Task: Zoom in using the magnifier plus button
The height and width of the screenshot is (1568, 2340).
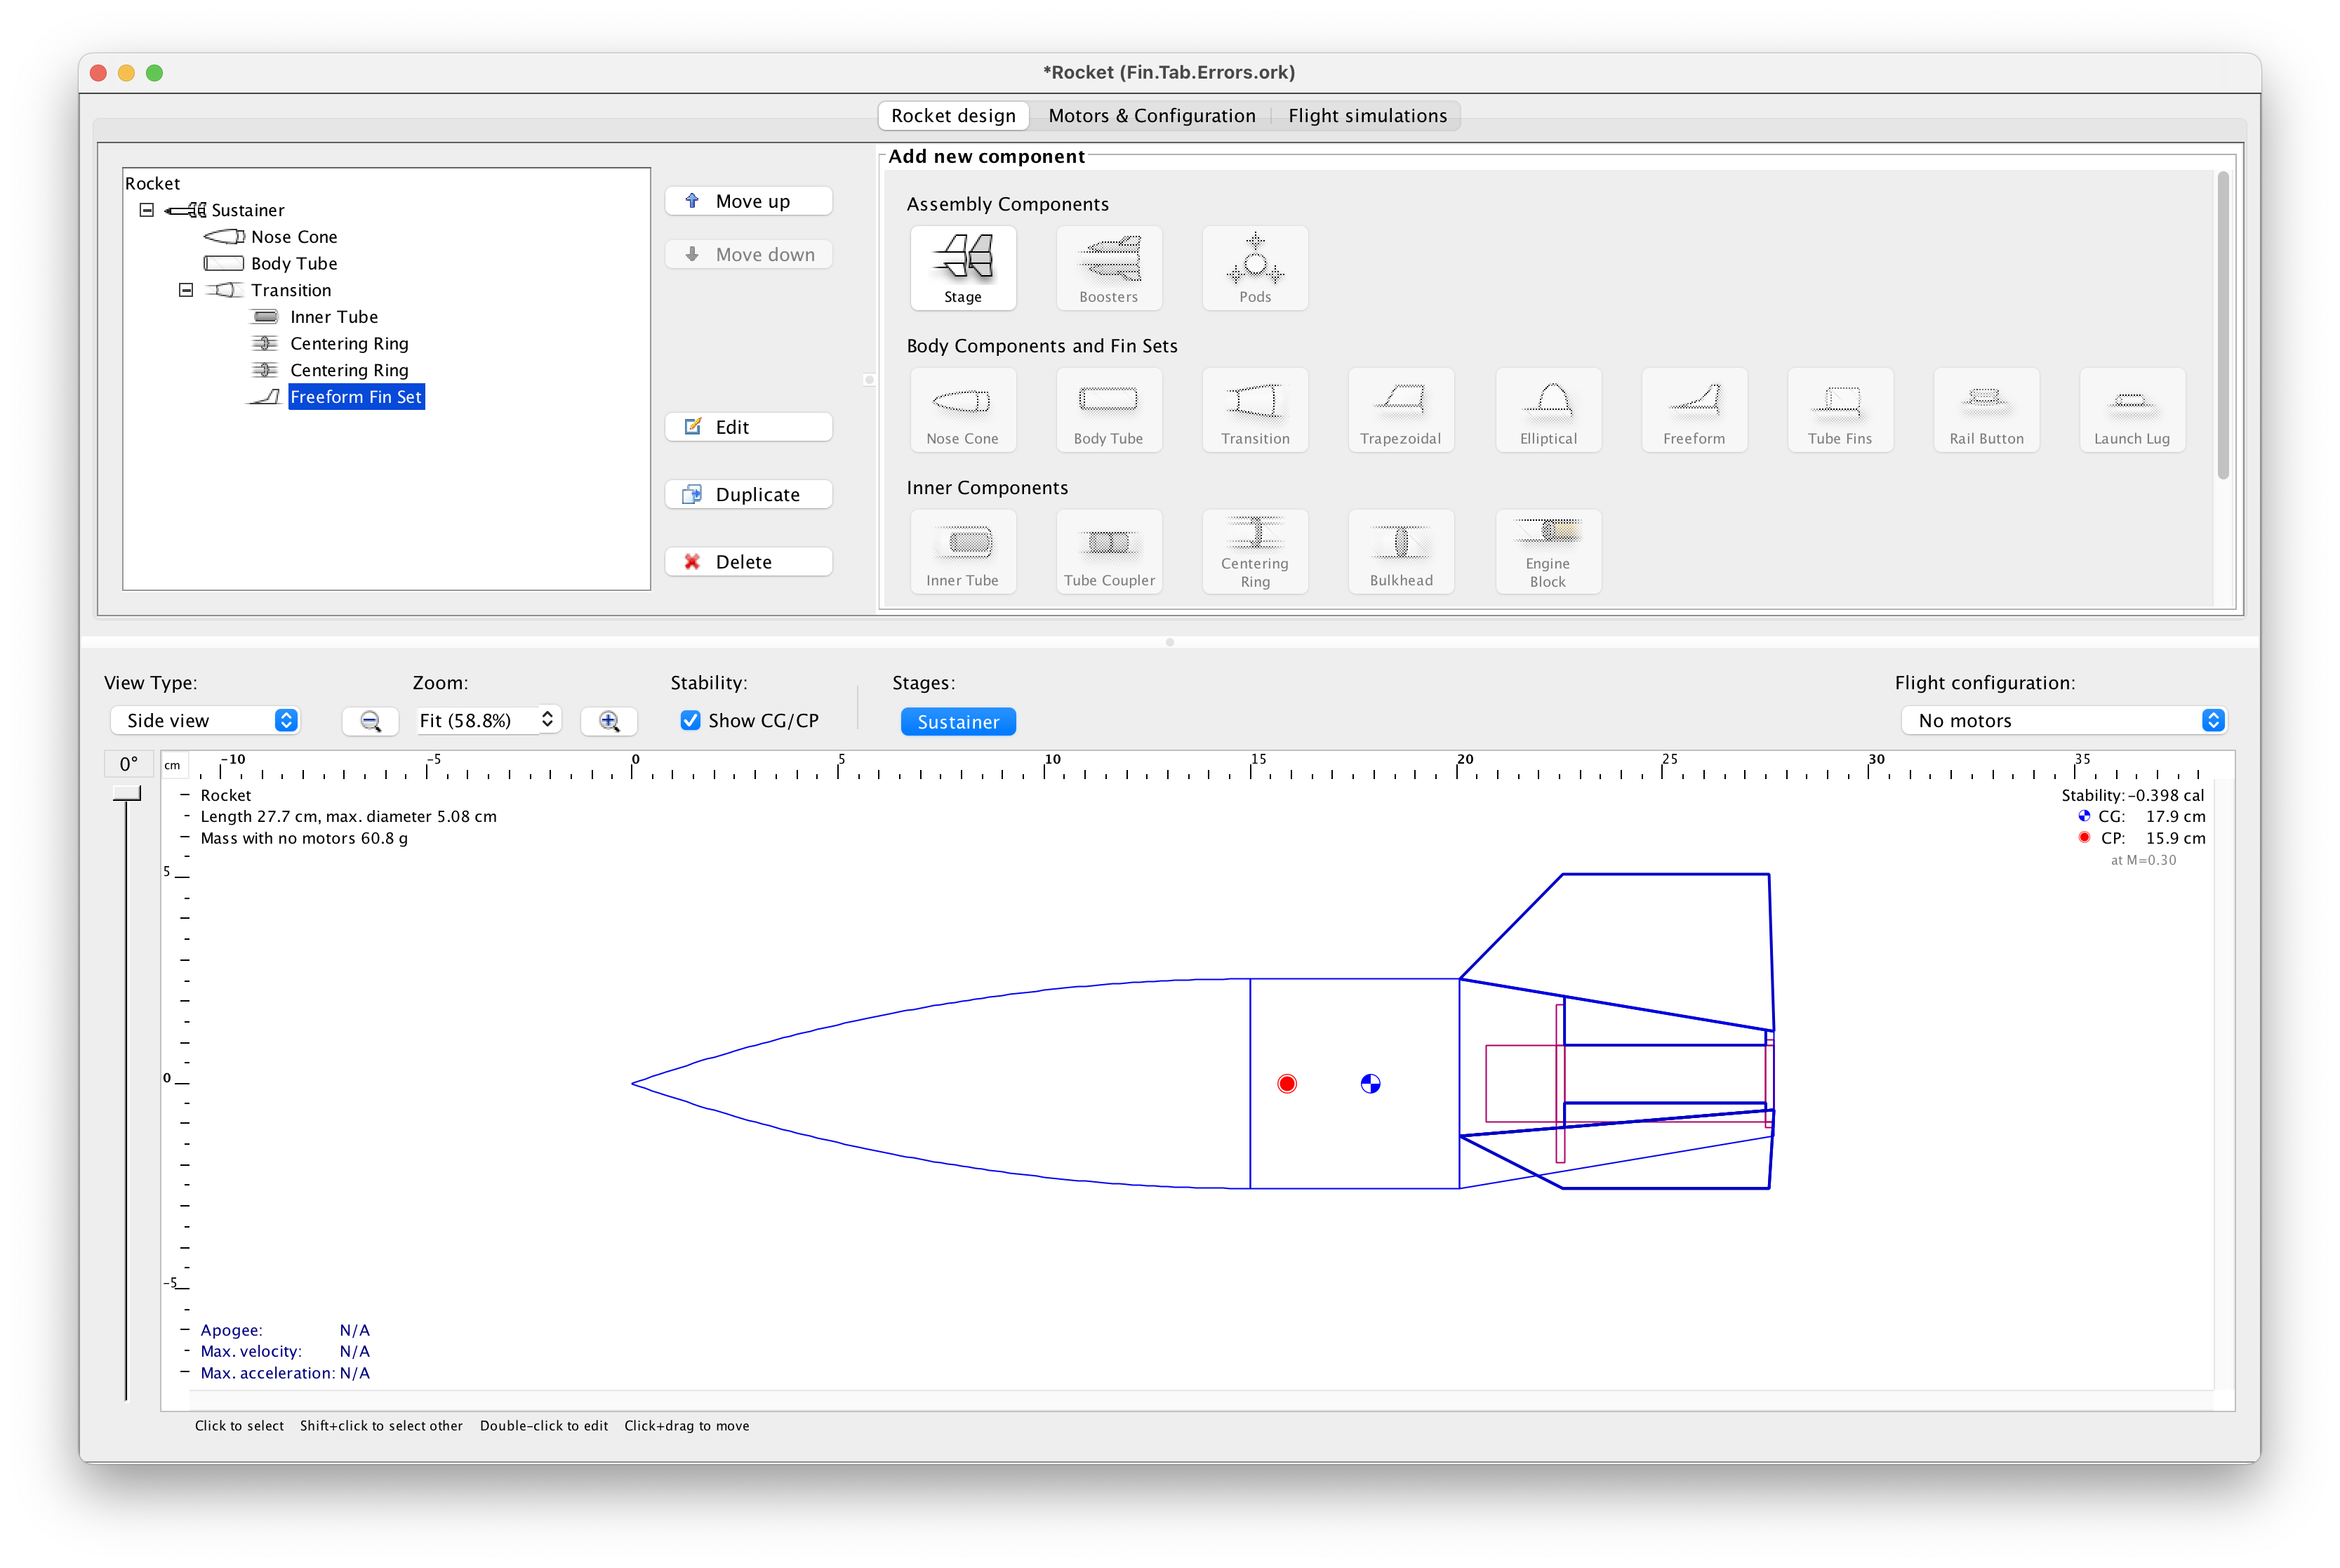Action: tap(608, 720)
